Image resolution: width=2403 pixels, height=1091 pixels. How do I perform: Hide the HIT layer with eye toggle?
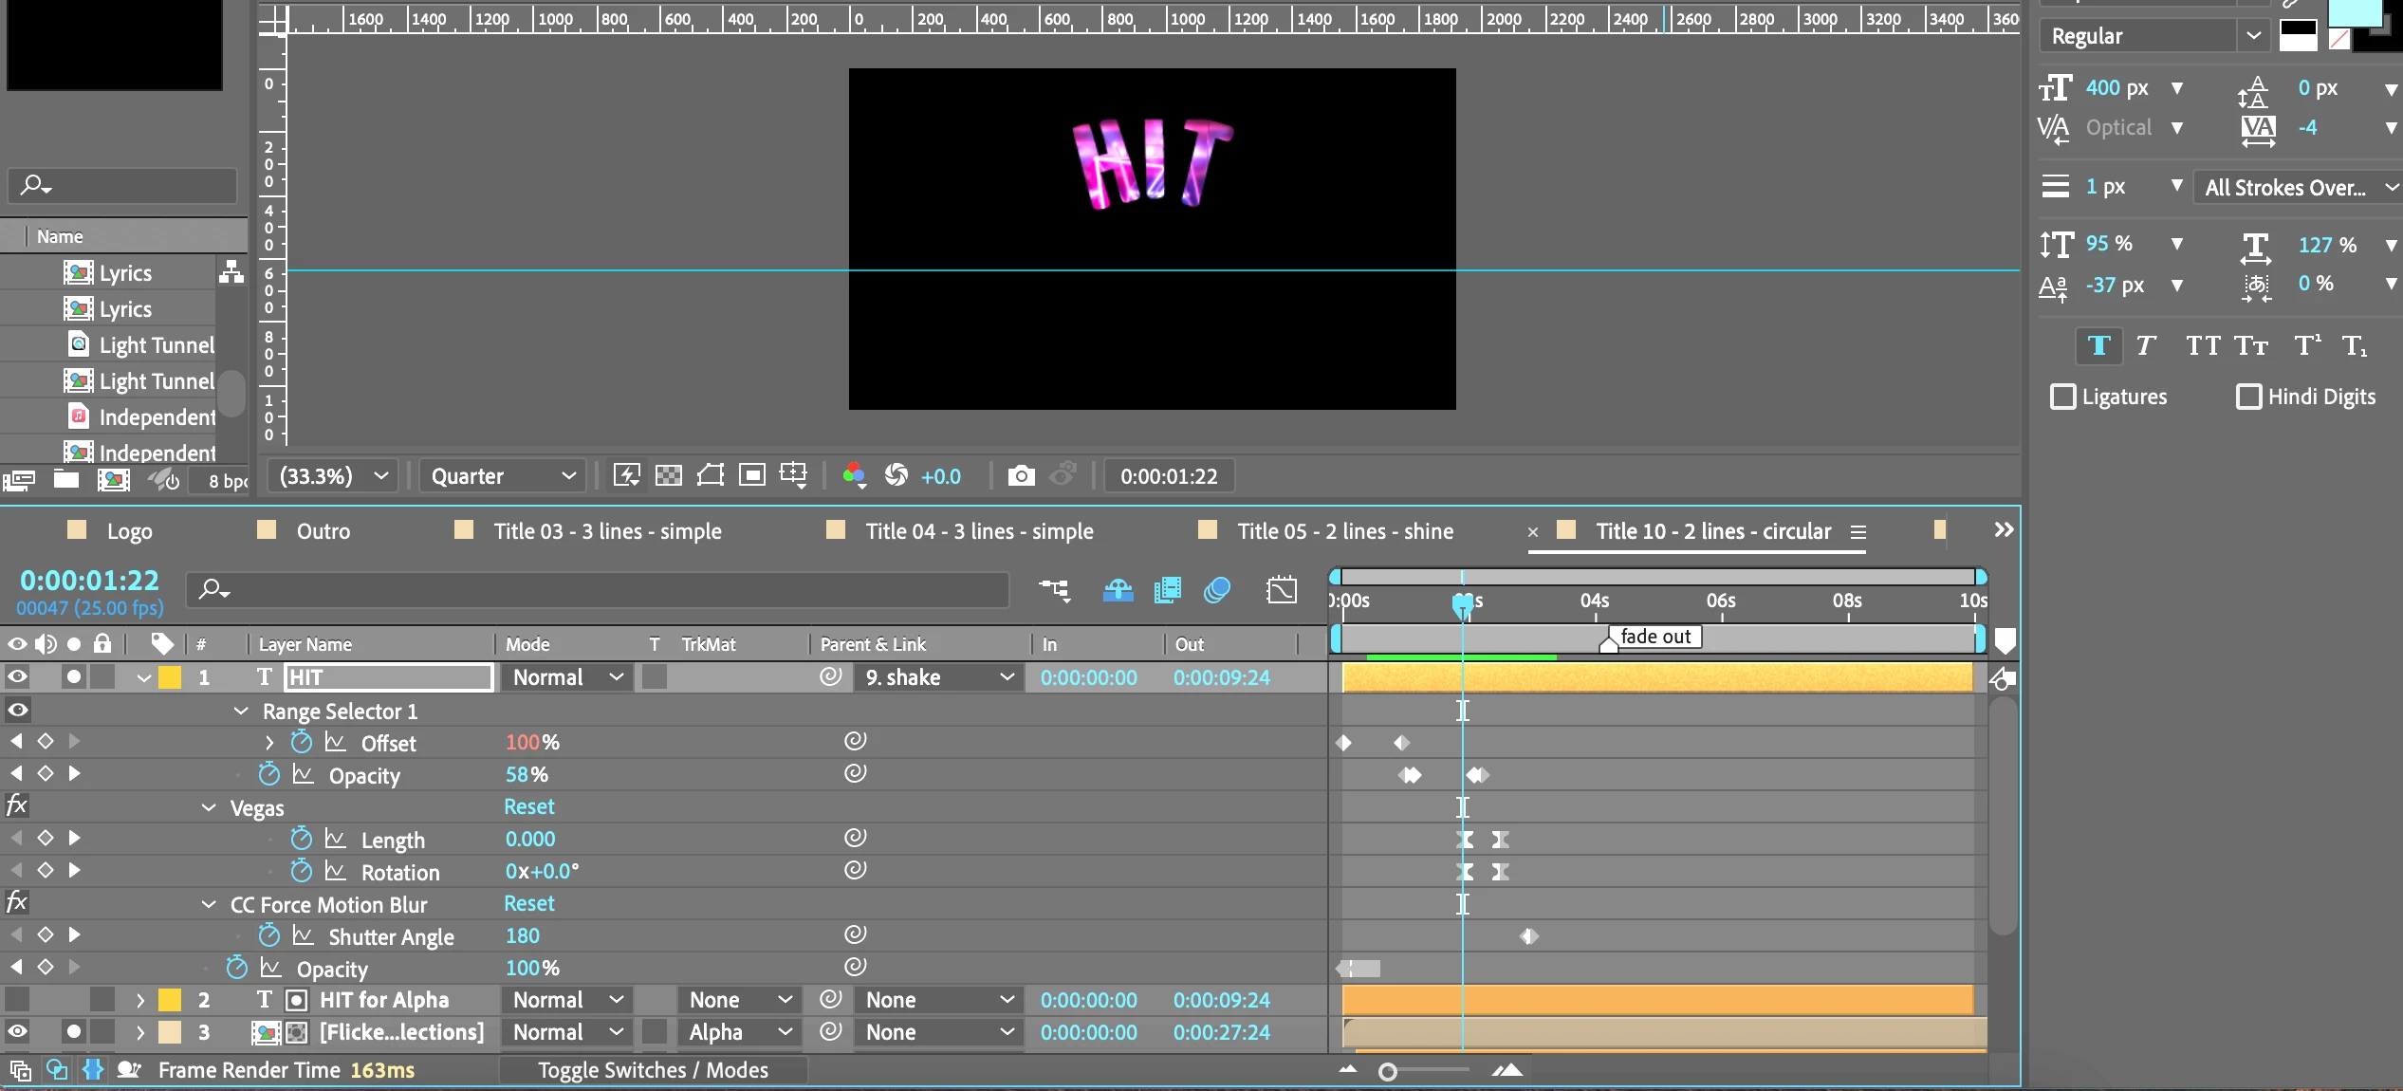tap(17, 676)
